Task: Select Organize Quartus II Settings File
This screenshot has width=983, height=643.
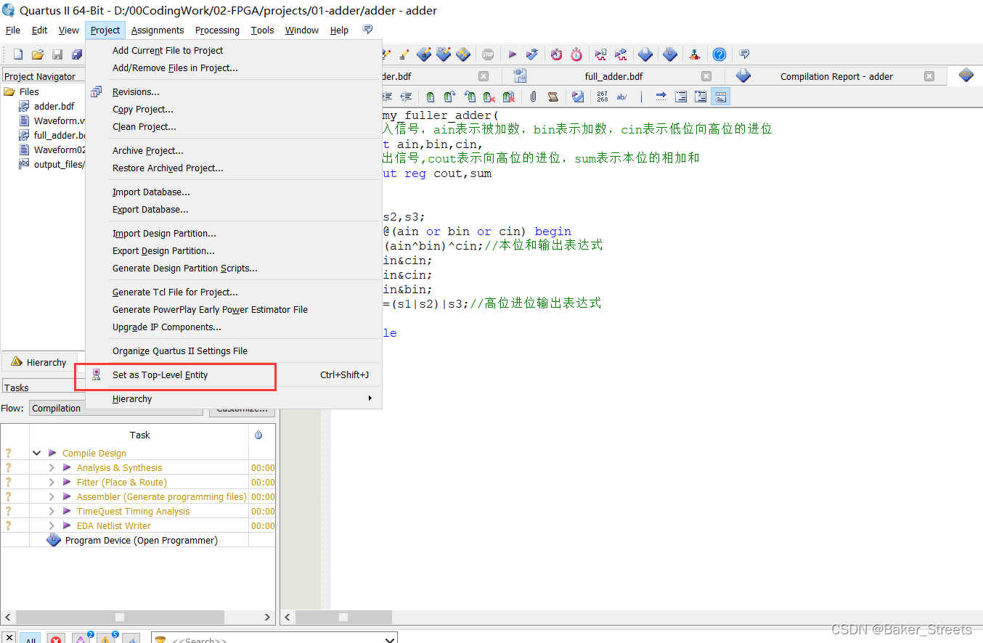Action: pos(234,351)
